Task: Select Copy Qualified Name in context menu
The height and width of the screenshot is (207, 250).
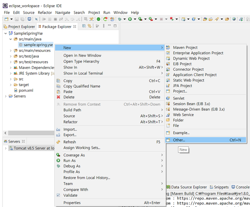Action: (x=110, y=86)
